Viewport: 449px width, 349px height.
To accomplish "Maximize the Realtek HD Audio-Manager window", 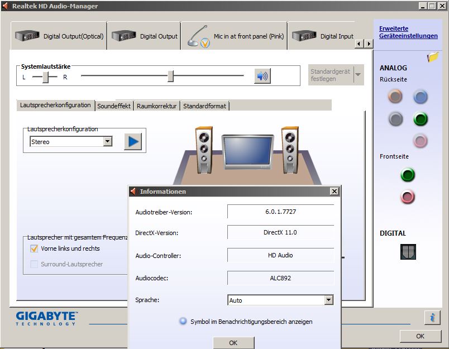I will [432, 6].
